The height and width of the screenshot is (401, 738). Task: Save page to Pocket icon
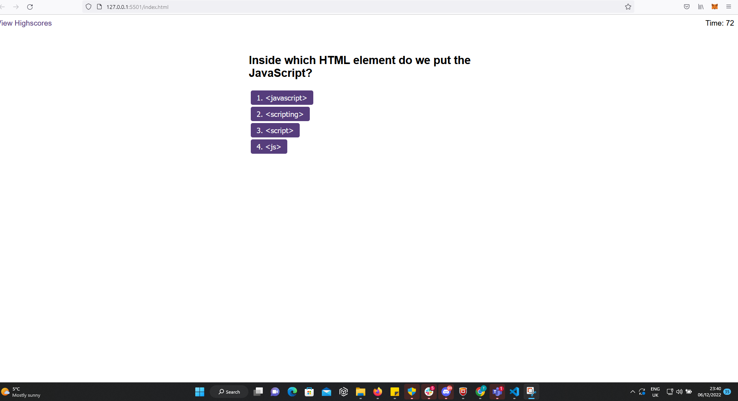[687, 7]
